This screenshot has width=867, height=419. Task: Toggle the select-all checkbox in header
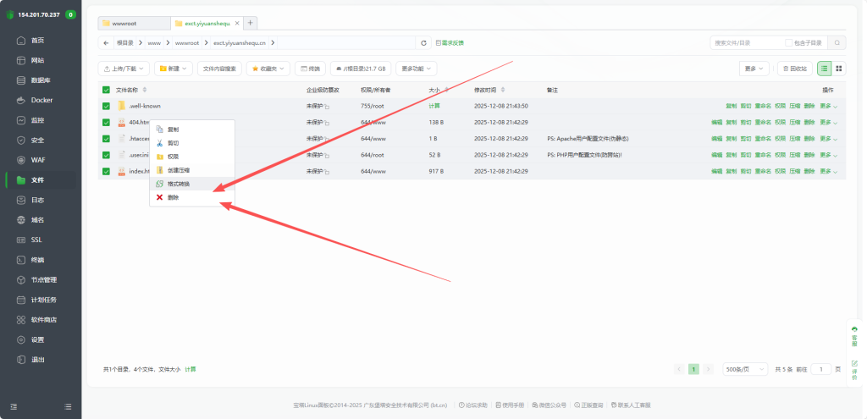pos(106,90)
